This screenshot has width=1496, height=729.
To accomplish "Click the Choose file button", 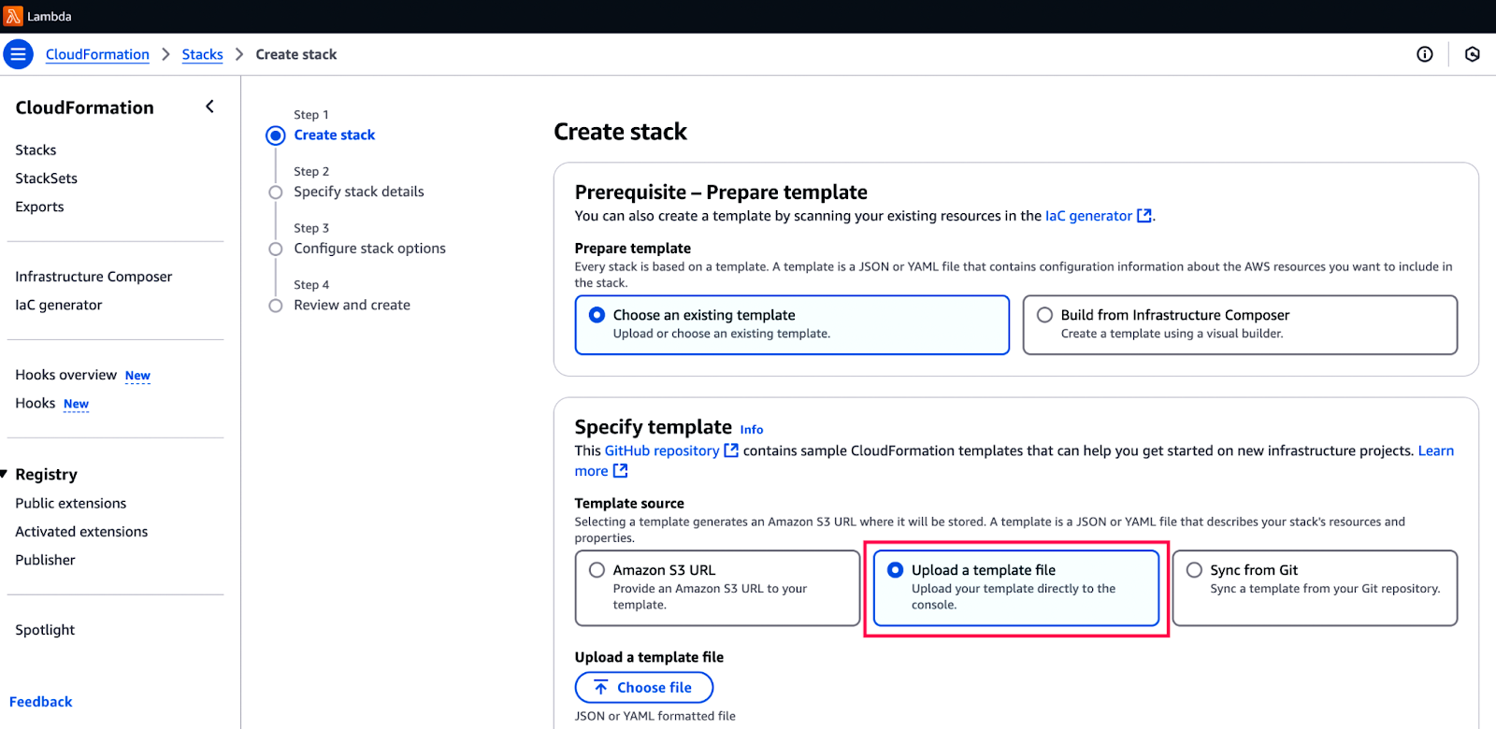I will point(644,687).
